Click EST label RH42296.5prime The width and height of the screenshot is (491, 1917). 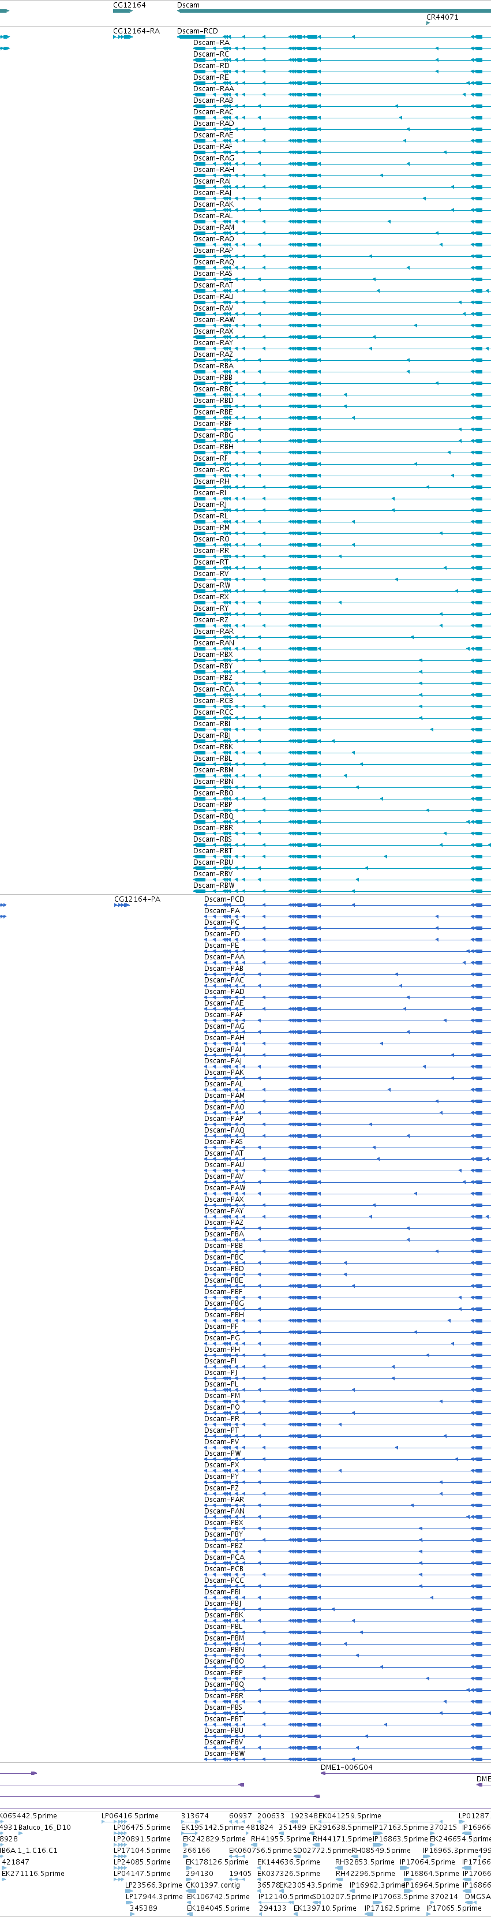pyautogui.click(x=365, y=1873)
